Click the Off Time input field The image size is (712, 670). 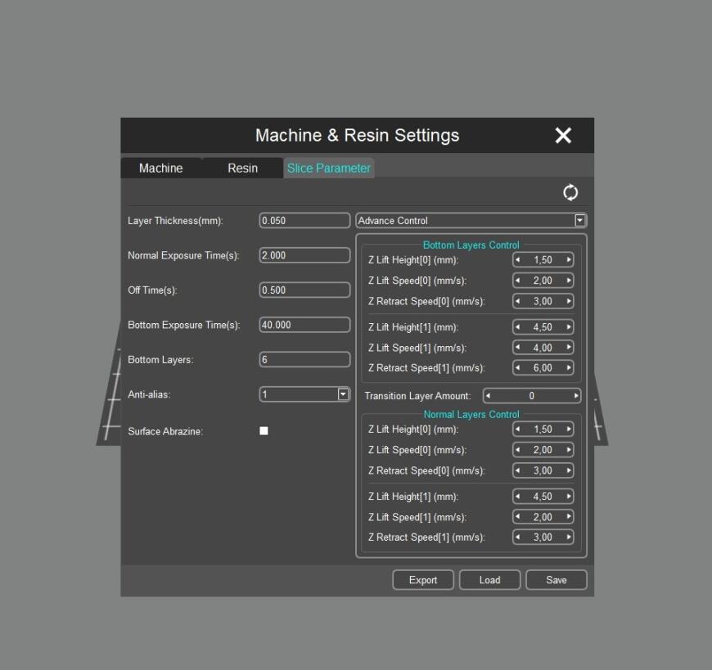coord(304,290)
